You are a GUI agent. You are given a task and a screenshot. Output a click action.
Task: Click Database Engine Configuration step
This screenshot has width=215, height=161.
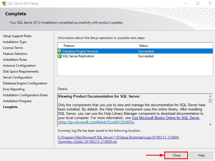[25, 83]
